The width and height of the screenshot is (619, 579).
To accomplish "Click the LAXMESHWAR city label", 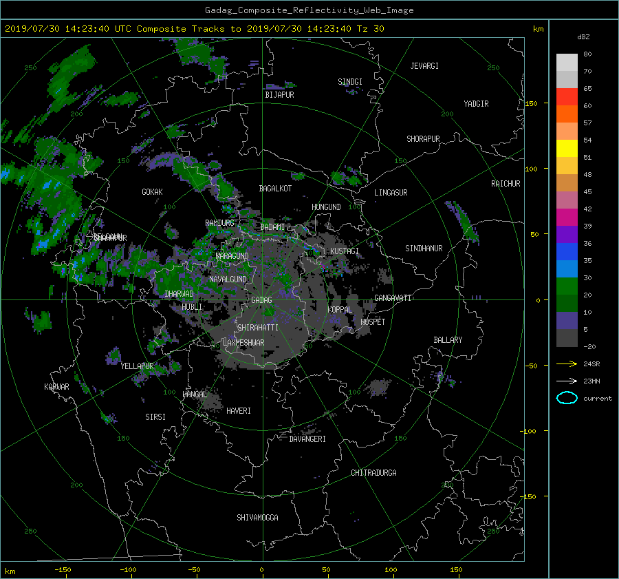I will pyautogui.click(x=243, y=343).
